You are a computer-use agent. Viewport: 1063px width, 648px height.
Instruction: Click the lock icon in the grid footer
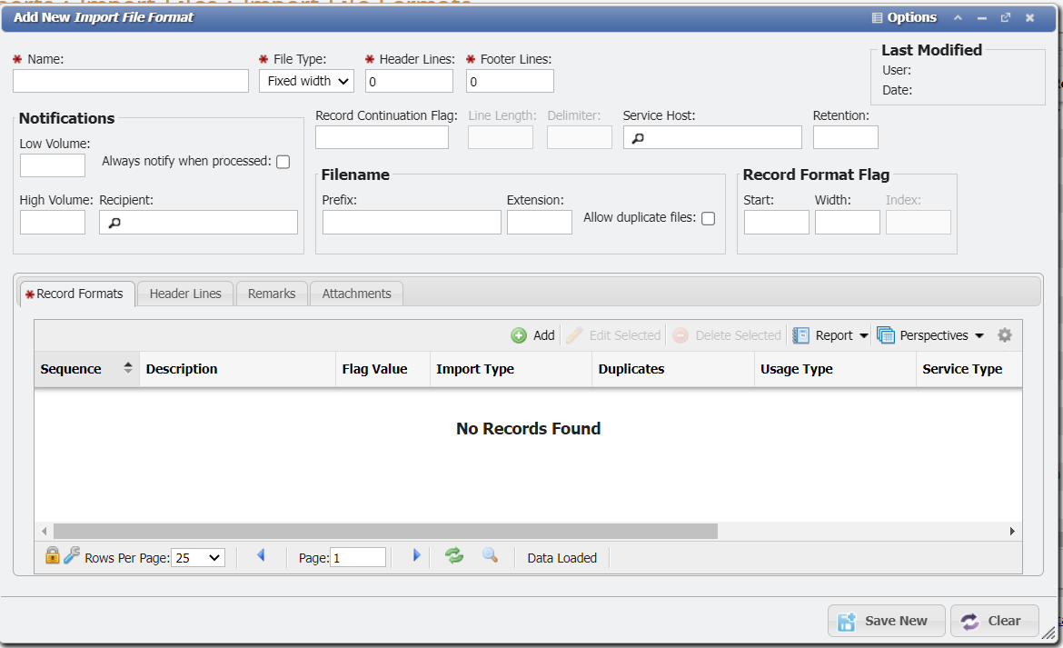click(x=52, y=555)
